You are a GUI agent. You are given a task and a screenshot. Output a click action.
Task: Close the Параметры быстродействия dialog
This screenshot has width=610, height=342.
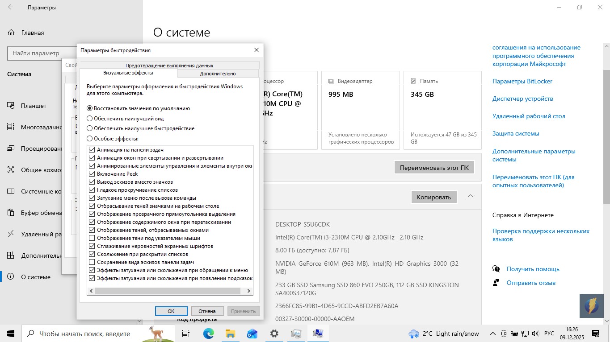click(257, 50)
